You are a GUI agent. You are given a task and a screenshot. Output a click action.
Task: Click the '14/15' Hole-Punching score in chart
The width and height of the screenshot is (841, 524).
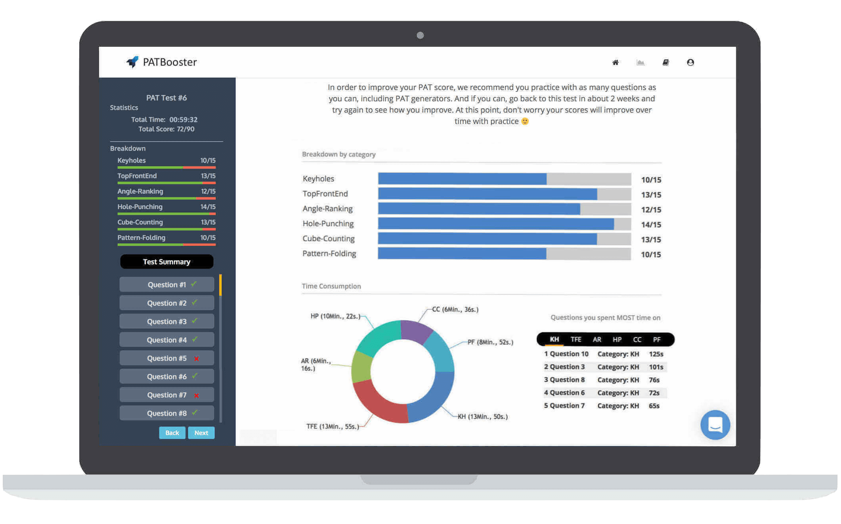pos(651,225)
